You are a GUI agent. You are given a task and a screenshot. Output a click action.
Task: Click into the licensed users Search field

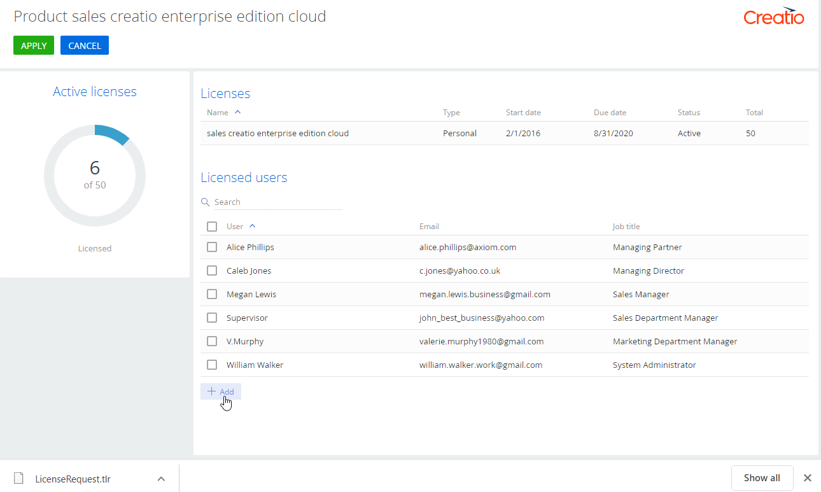278,202
